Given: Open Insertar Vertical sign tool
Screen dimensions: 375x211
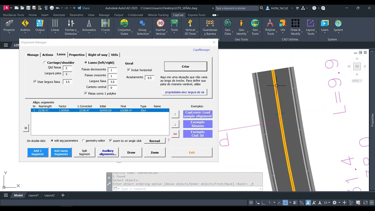Looking at the screenshot, I should (161, 27).
